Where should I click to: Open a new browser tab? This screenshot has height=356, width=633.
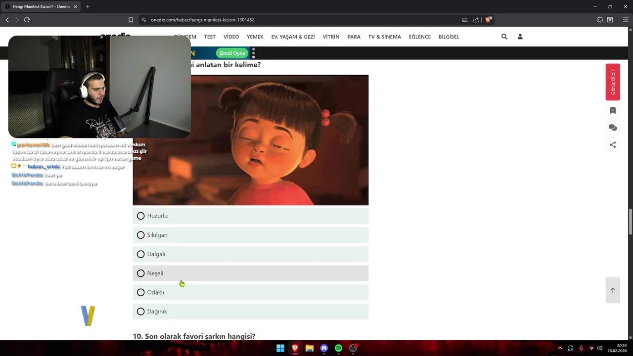tap(88, 6)
